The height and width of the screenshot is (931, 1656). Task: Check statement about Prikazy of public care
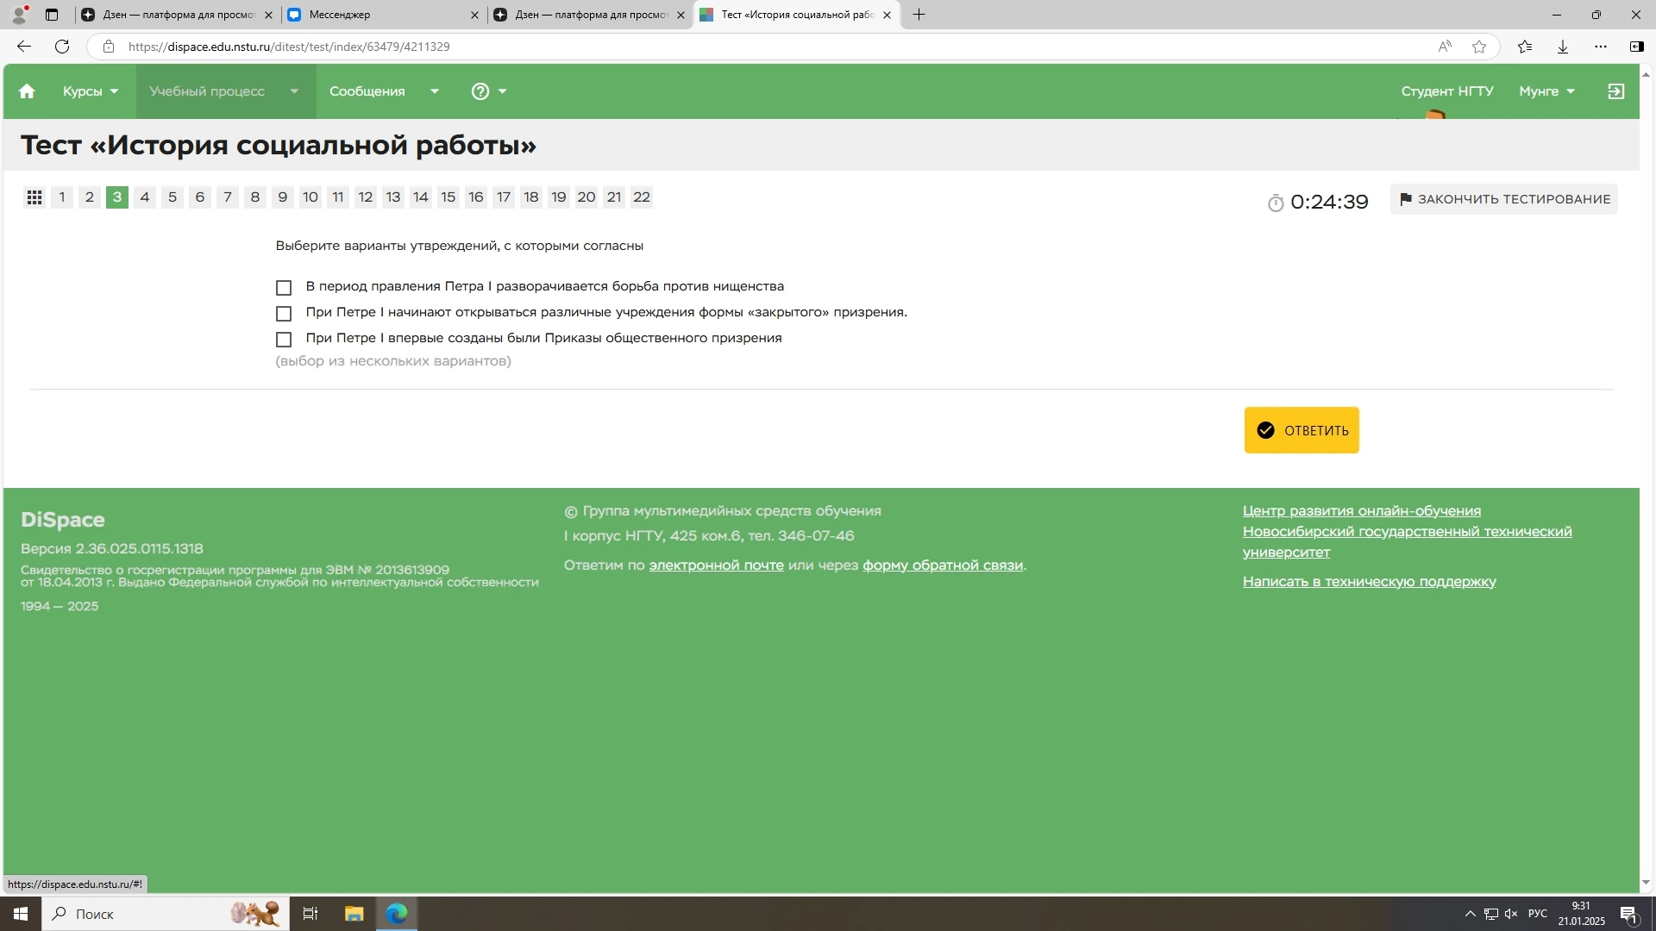pyautogui.click(x=284, y=339)
